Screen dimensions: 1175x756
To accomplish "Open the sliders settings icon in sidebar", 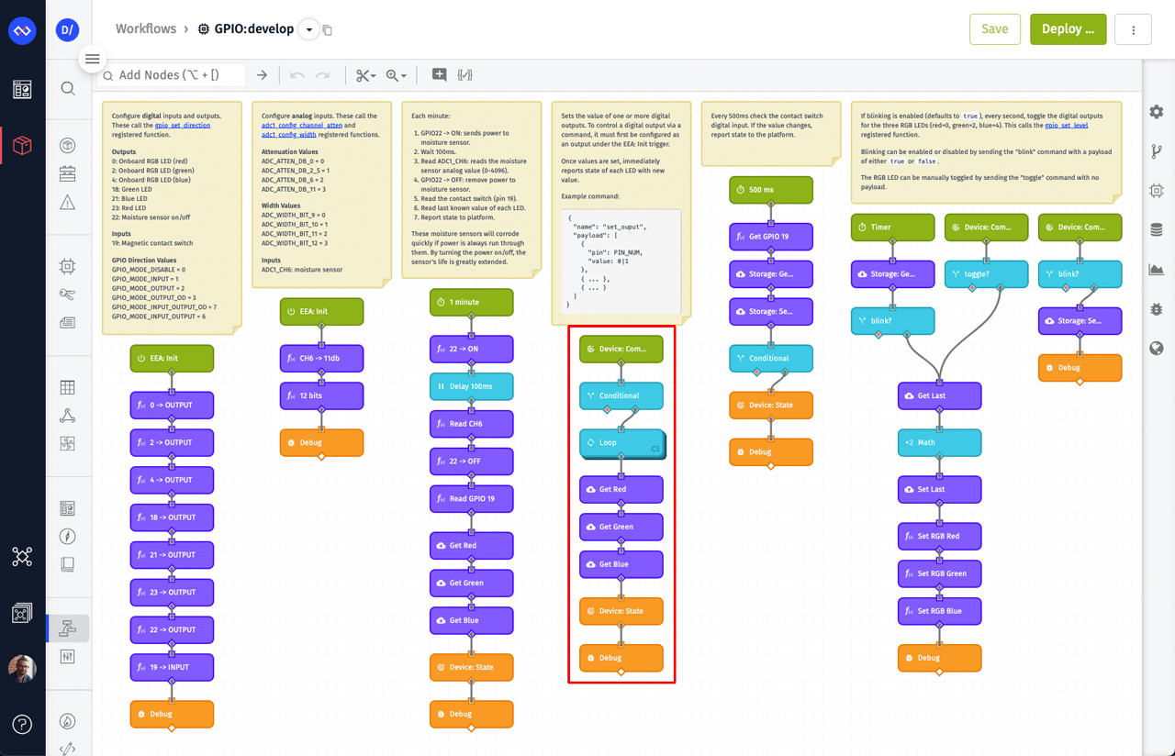I will point(68,656).
